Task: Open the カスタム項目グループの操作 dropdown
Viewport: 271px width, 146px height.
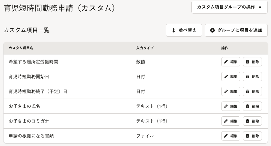Action: (x=230, y=7)
